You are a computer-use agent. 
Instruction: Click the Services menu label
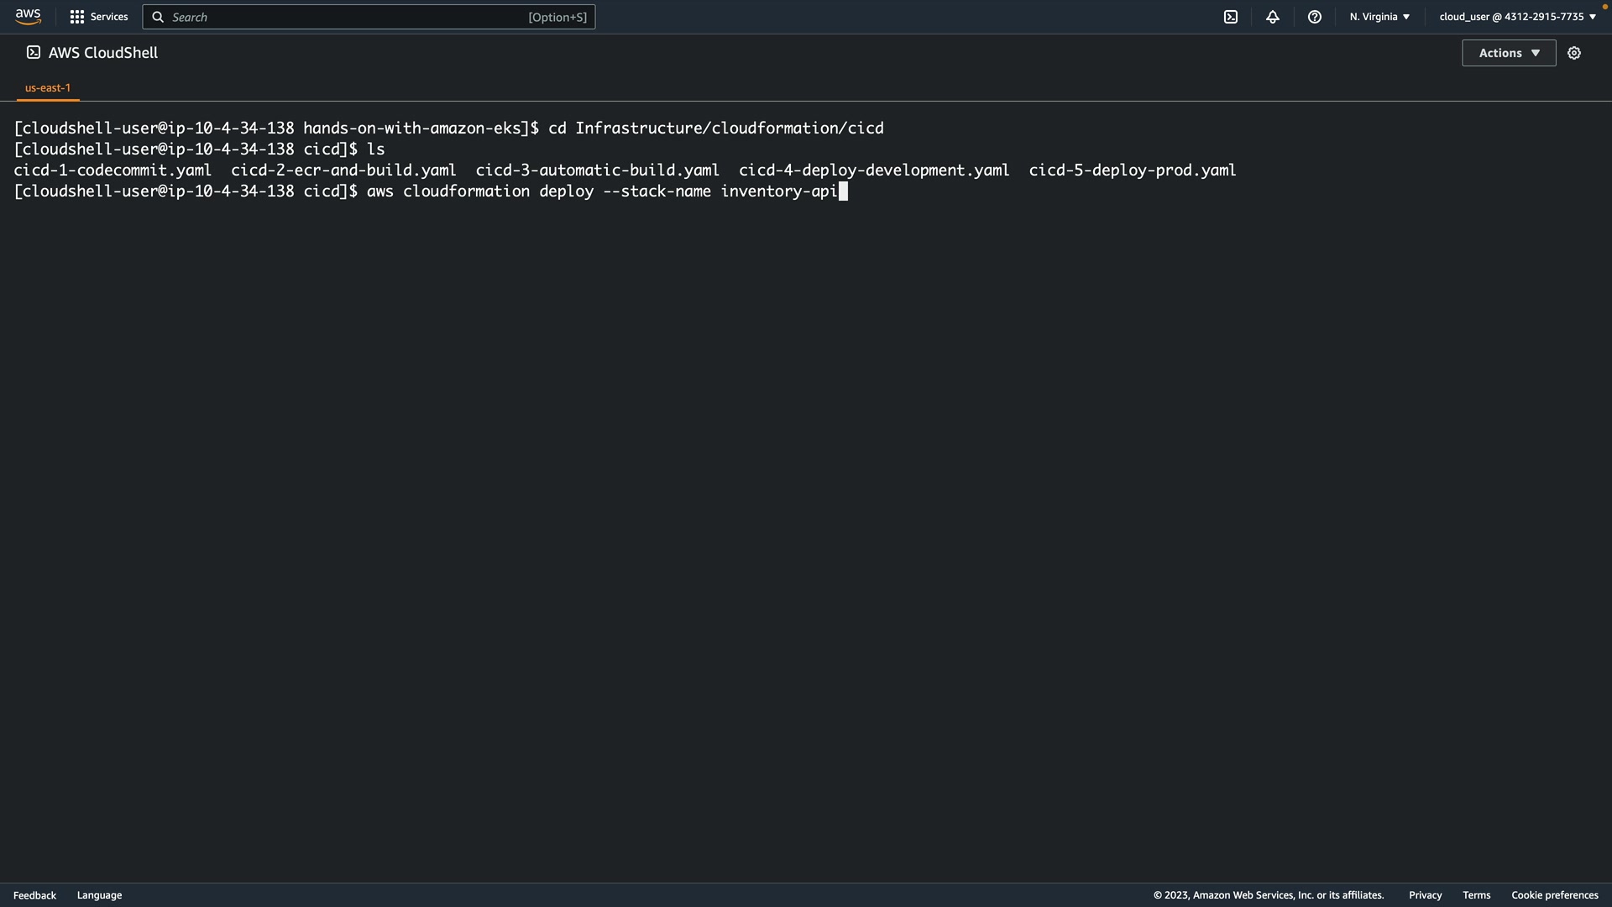(109, 17)
